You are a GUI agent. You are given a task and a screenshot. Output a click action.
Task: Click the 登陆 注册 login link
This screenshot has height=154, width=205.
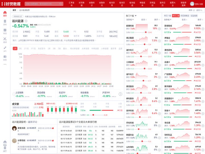(199, 4)
